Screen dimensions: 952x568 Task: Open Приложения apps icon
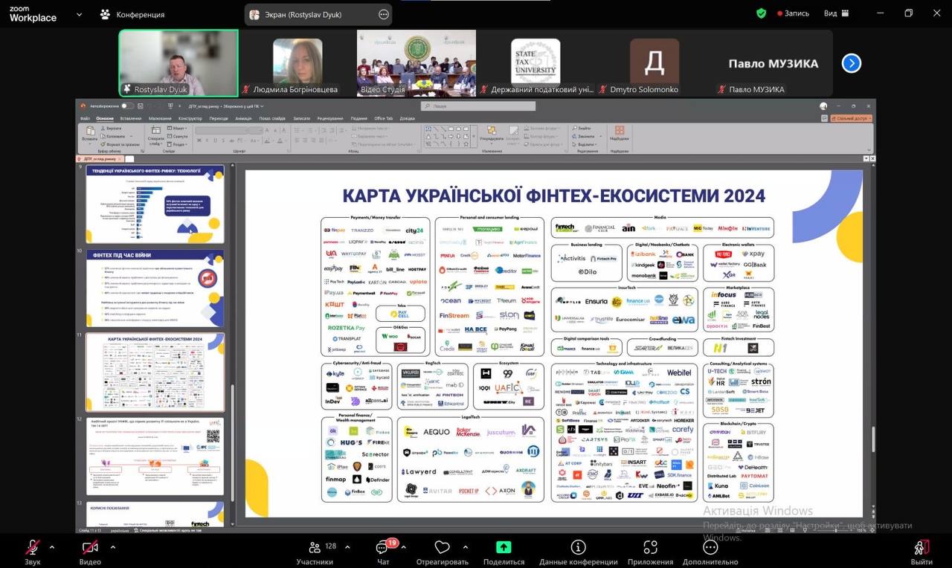click(x=650, y=548)
